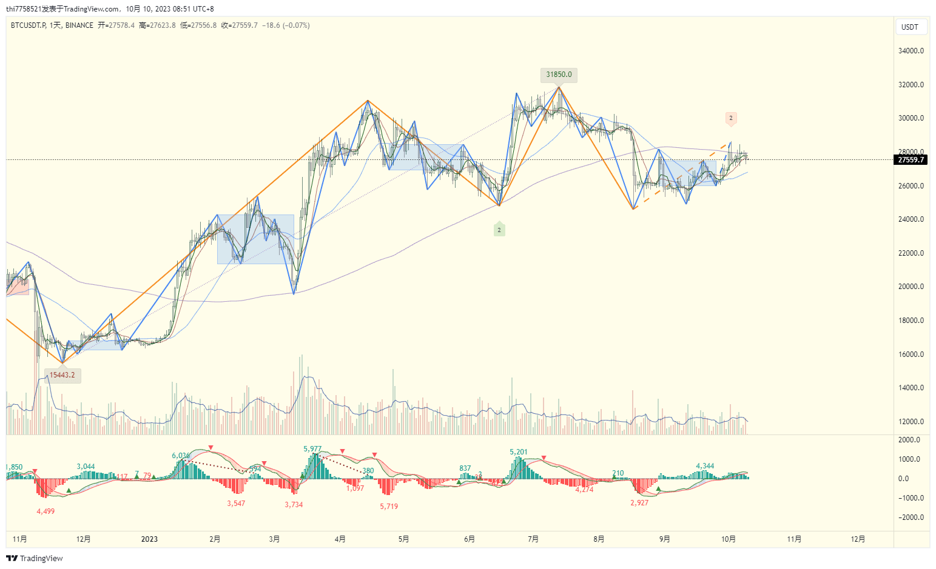Image resolution: width=936 pixels, height=569 pixels.
Task: Click the 5,719 histogram value label
Action: (x=389, y=507)
